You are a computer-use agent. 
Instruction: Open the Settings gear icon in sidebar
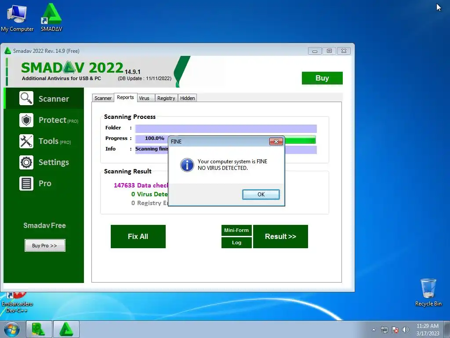[x=26, y=162]
